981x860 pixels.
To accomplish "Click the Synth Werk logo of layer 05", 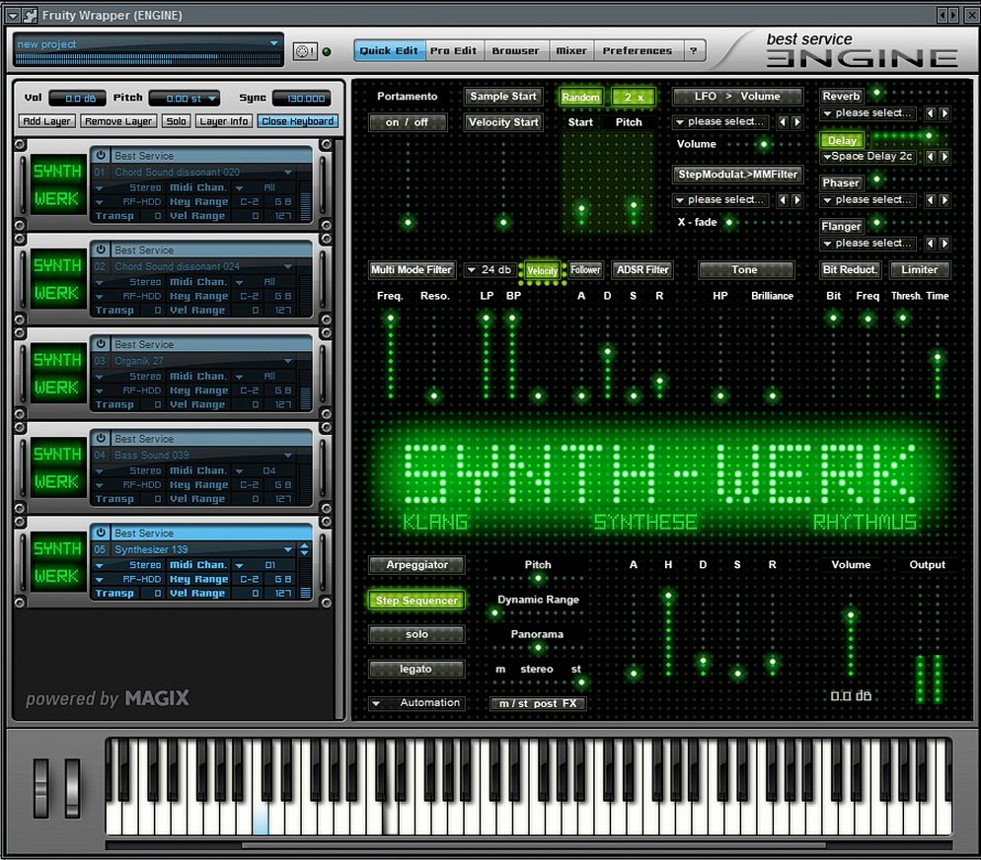I will (57, 562).
